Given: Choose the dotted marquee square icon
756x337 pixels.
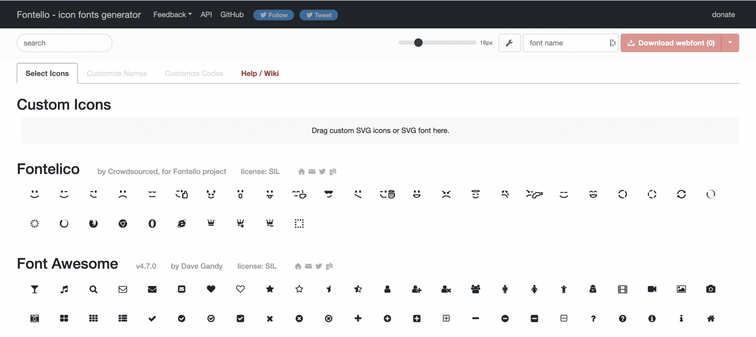Looking at the screenshot, I should click(x=299, y=224).
